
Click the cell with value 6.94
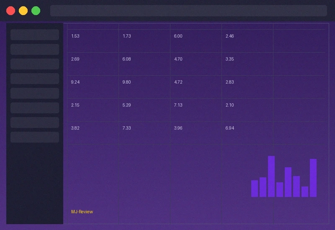click(x=230, y=128)
